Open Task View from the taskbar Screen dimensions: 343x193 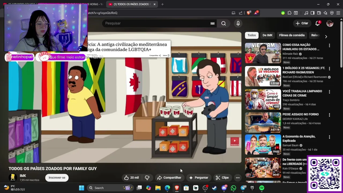139,188
